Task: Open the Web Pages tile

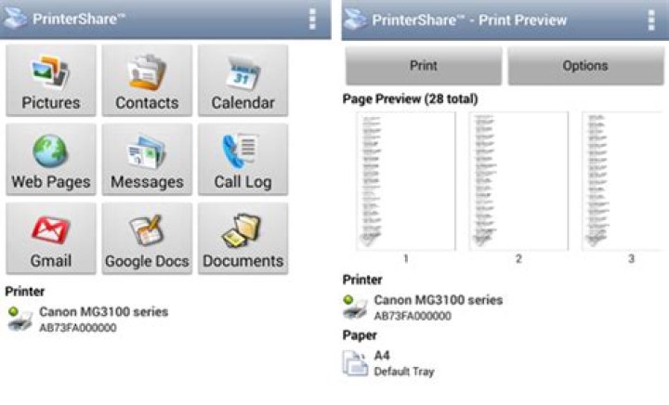Action: pyautogui.click(x=51, y=160)
